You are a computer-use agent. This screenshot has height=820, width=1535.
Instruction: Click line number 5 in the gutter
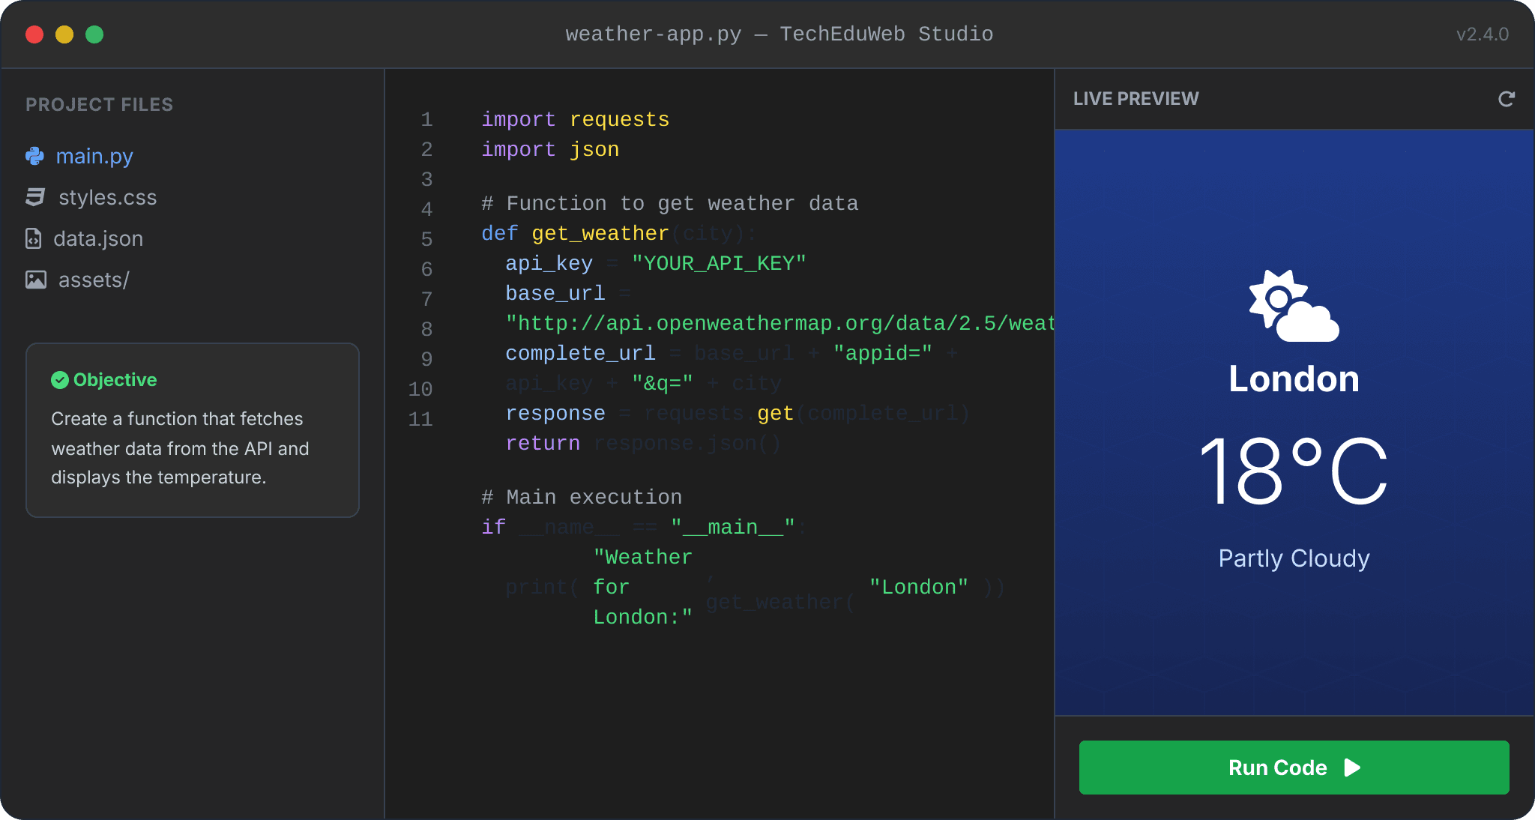click(426, 239)
